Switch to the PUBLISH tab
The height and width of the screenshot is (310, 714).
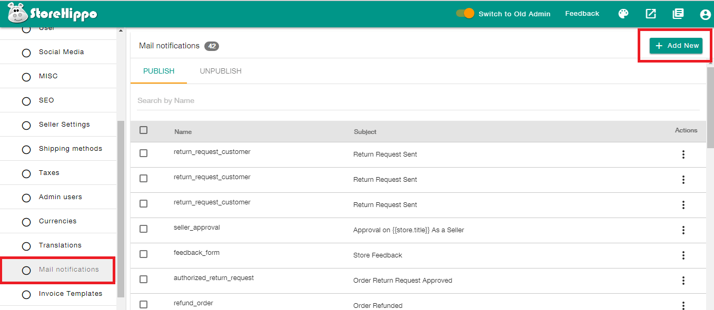158,71
